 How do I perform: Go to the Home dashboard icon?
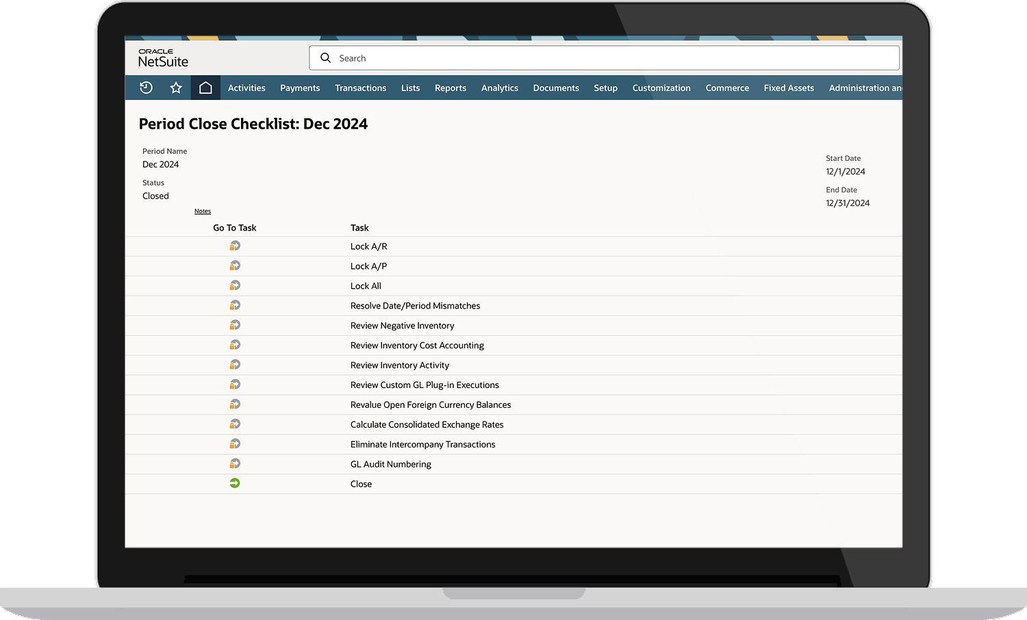pyautogui.click(x=205, y=88)
